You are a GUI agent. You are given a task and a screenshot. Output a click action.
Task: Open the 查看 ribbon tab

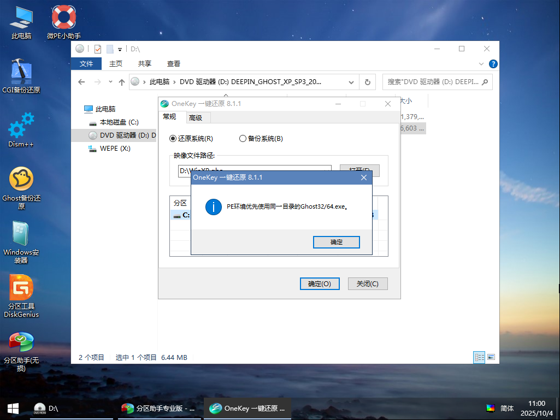[x=174, y=64]
